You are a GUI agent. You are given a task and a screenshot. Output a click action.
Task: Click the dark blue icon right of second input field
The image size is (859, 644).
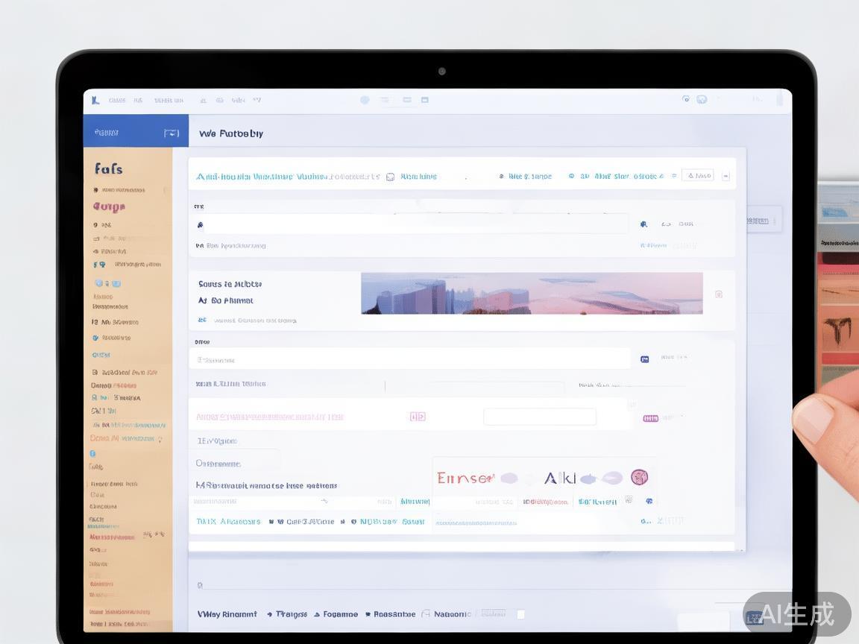[644, 359]
